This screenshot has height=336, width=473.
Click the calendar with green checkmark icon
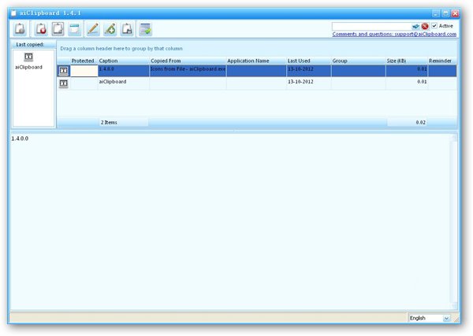pyautogui.click(x=145, y=29)
